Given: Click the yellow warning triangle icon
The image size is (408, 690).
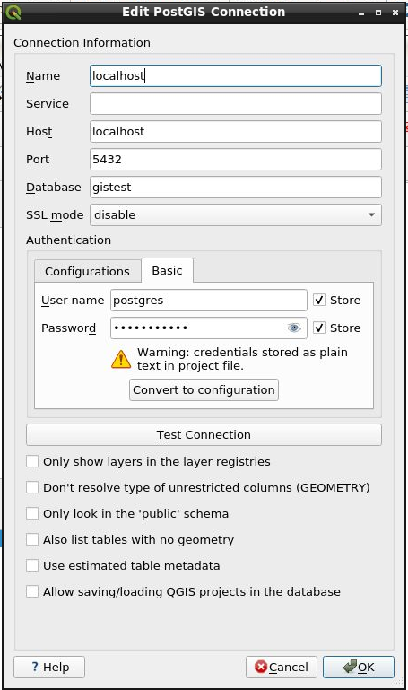Looking at the screenshot, I should tap(121, 359).
